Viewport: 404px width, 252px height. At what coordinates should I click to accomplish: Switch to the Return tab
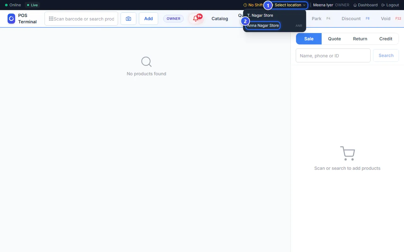(360, 39)
